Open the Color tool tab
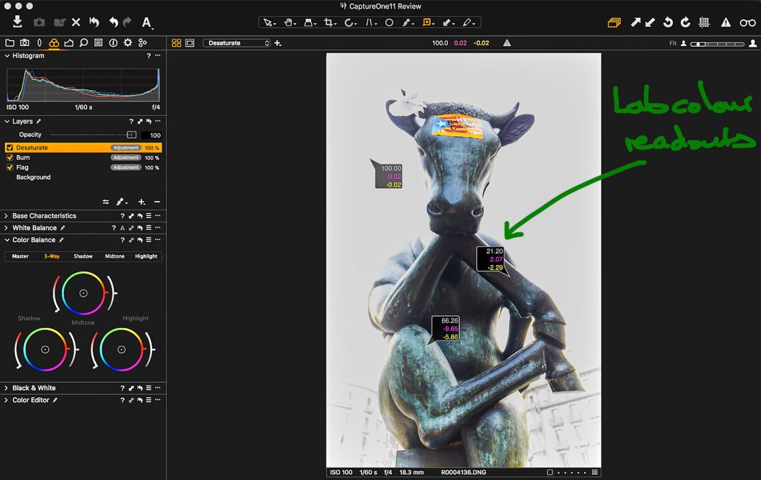The image size is (761, 480). click(x=54, y=43)
